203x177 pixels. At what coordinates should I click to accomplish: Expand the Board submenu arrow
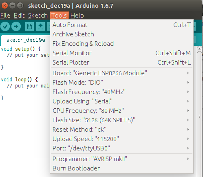pyautogui.click(x=188, y=73)
